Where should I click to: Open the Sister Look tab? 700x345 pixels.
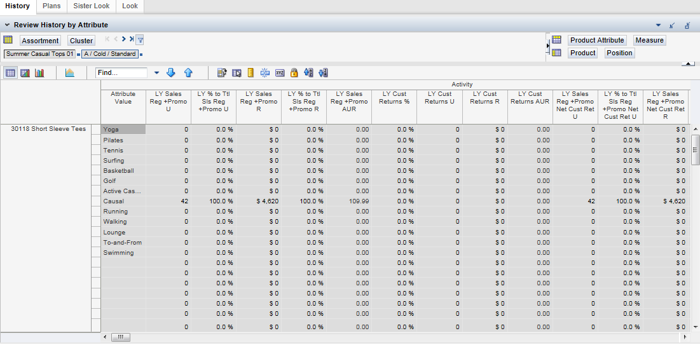pos(92,6)
